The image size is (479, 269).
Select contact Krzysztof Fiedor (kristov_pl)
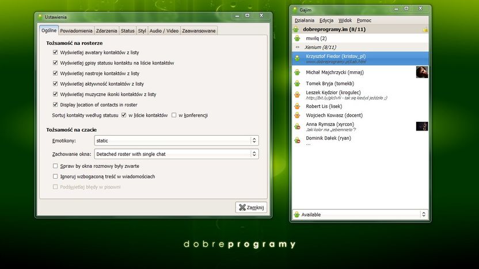pyautogui.click(x=360, y=58)
